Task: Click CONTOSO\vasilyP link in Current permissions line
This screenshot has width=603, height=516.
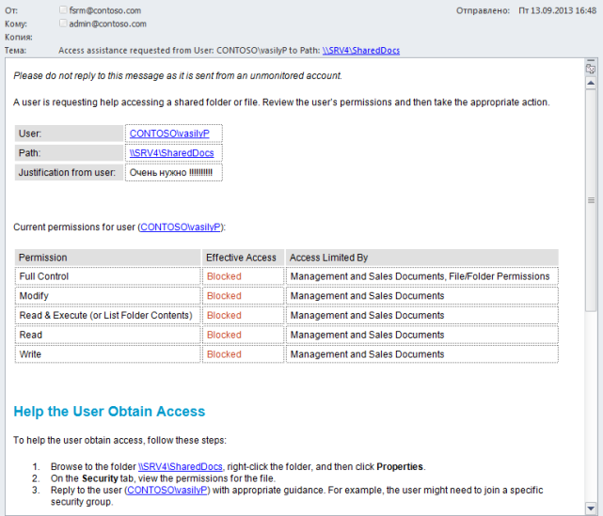Action: tap(181, 227)
